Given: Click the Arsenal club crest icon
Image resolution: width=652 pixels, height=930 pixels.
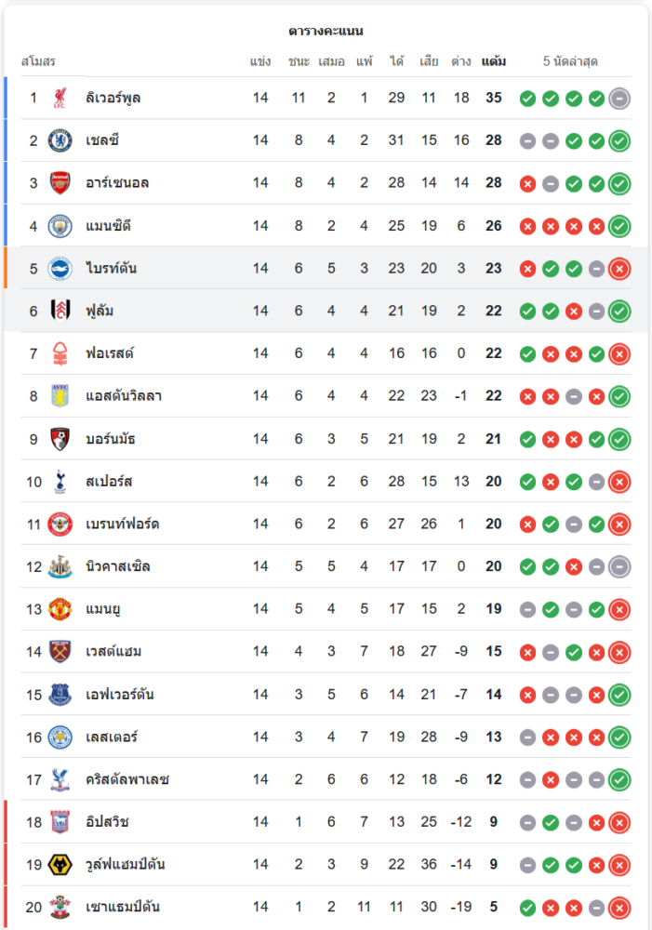Looking at the screenshot, I should tap(60, 183).
